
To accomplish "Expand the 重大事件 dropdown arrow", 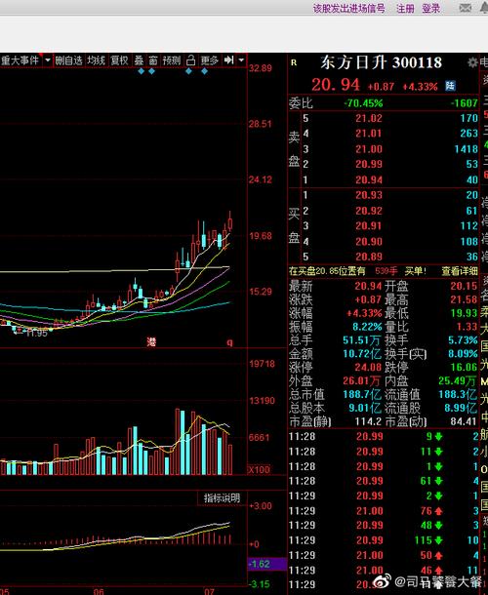I will tap(48, 59).
